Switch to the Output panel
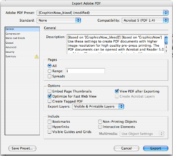 click(22, 43)
